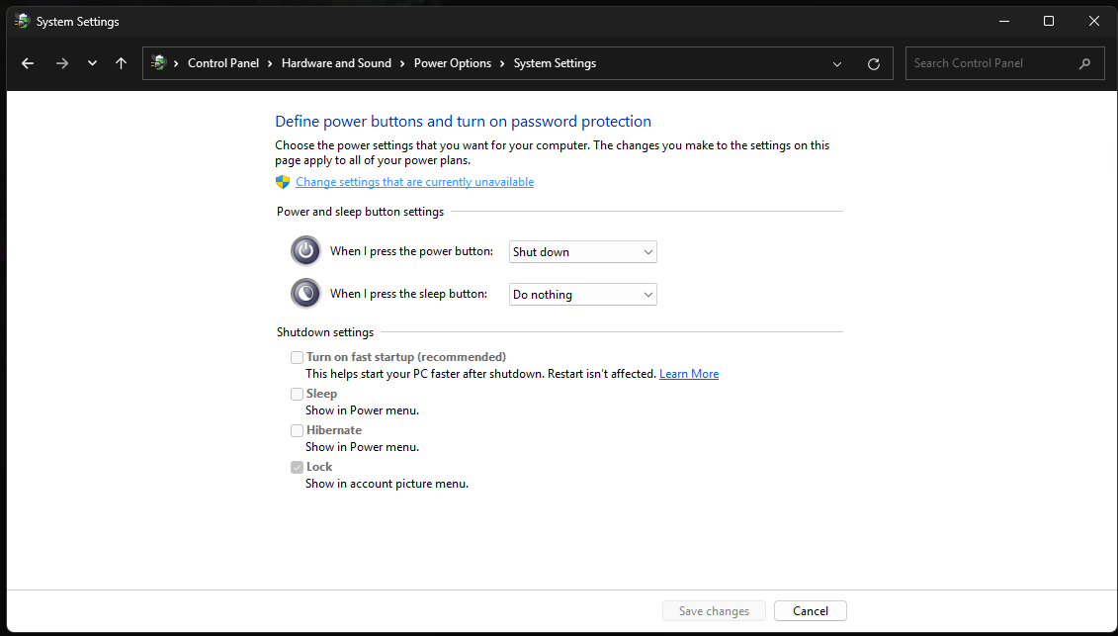Click System Settings breadcrumb

(555, 63)
